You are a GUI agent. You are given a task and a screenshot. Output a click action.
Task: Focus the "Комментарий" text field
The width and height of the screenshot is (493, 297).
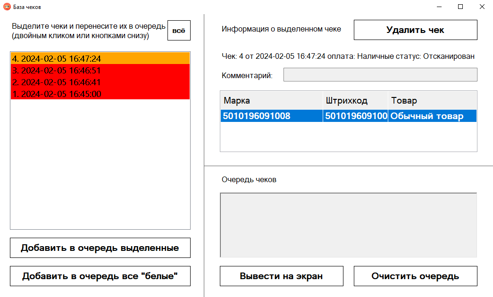[380, 75]
